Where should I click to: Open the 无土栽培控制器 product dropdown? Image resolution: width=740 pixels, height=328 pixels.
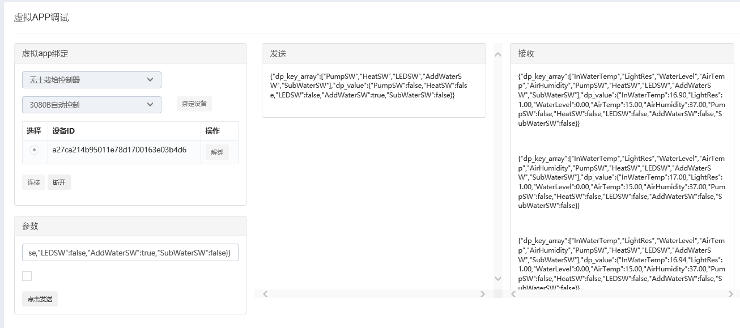coord(92,80)
